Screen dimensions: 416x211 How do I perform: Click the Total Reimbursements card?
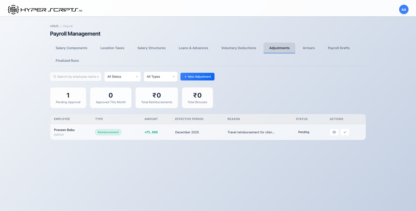coord(157,98)
